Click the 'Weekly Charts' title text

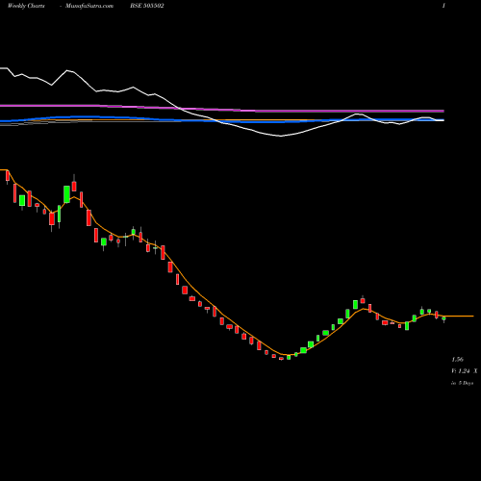[26, 6]
